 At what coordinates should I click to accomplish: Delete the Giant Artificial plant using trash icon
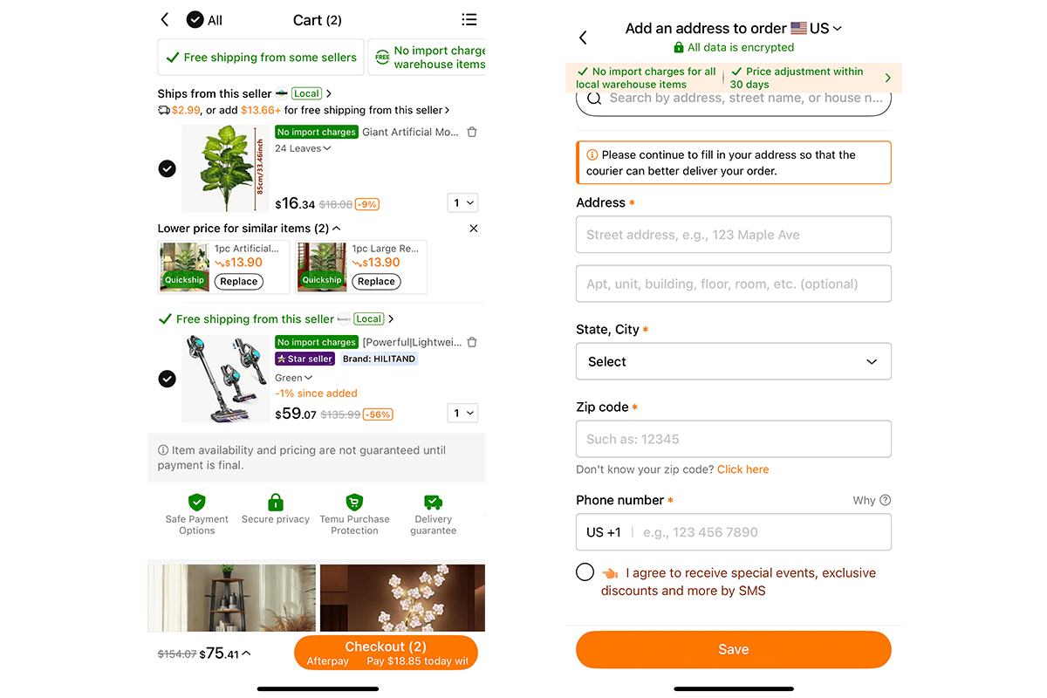coord(471,132)
